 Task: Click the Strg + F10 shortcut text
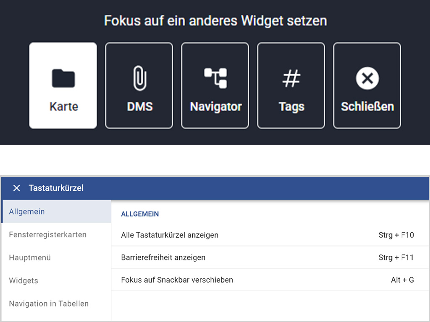click(x=396, y=235)
